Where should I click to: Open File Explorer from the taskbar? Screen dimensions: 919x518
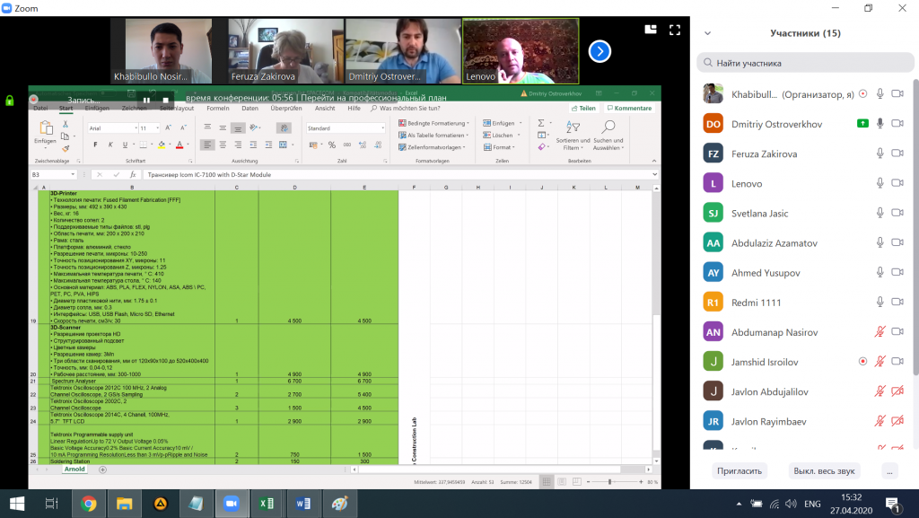(x=124, y=504)
